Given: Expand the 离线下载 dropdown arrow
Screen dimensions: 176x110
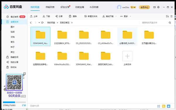Looking at the screenshot, I should click(116, 16).
